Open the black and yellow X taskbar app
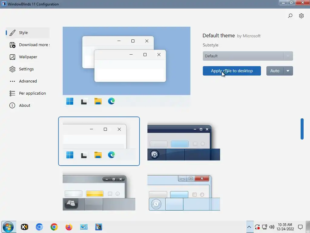This screenshot has width=310, height=233. coord(25,227)
